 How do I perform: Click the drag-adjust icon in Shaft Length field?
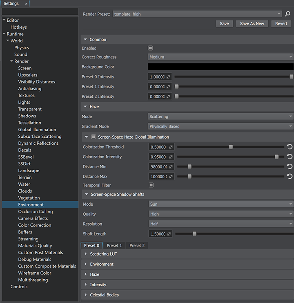coord(169,234)
